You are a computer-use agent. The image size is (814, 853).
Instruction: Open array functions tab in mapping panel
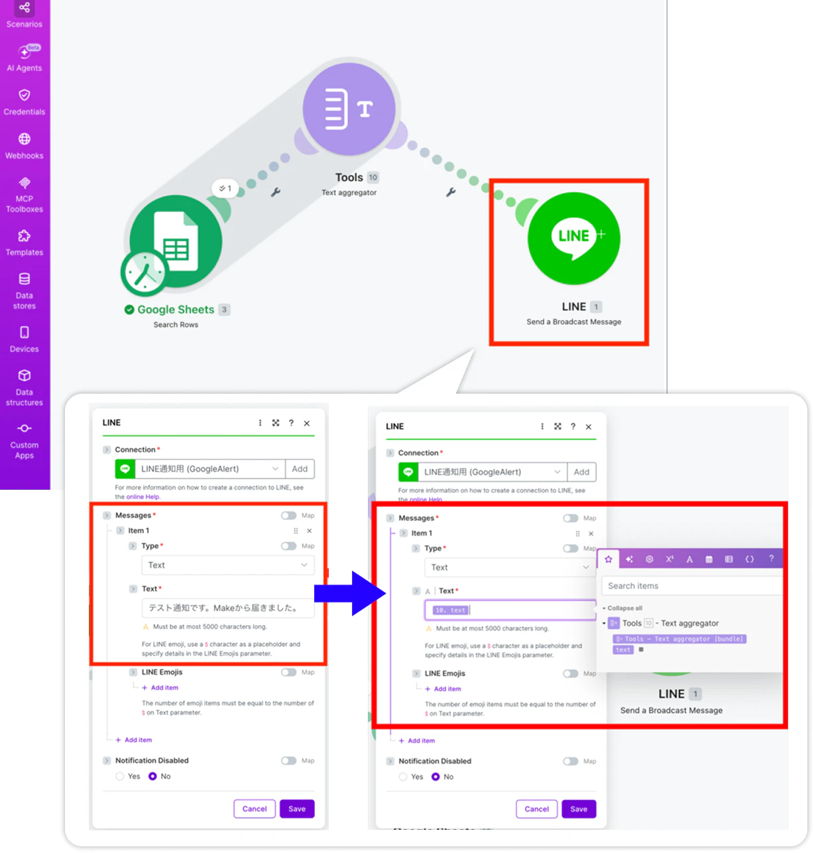pyautogui.click(x=729, y=559)
